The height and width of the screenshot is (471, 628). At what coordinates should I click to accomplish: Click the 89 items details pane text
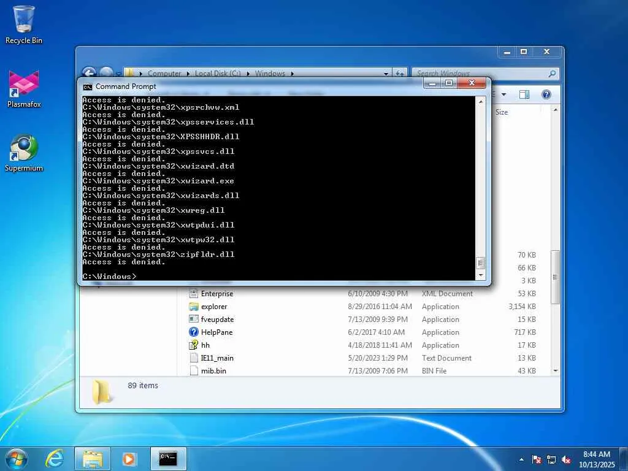pyautogui.click(x=143, y=385)
